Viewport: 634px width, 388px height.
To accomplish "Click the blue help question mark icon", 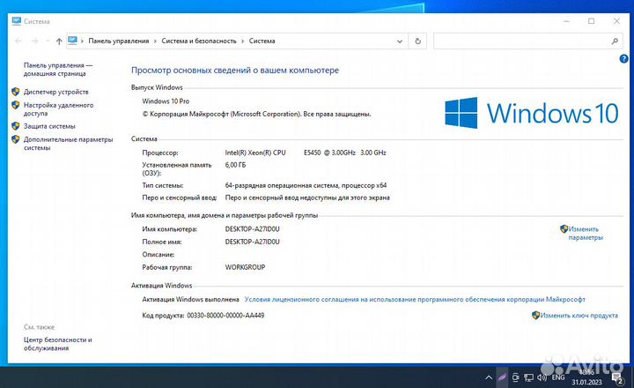I will click(623, 59).
